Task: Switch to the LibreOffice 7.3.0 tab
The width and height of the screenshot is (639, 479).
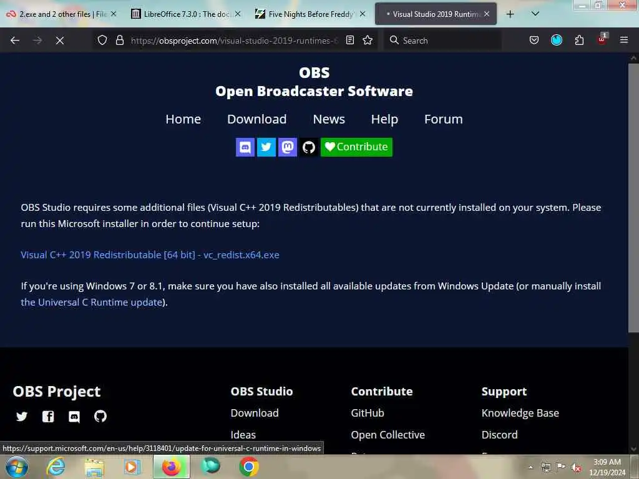Action: coord(185,14)
